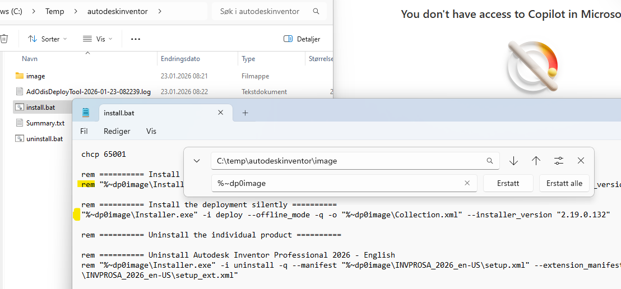Open the find options settings icon

(x=559, y=161)
